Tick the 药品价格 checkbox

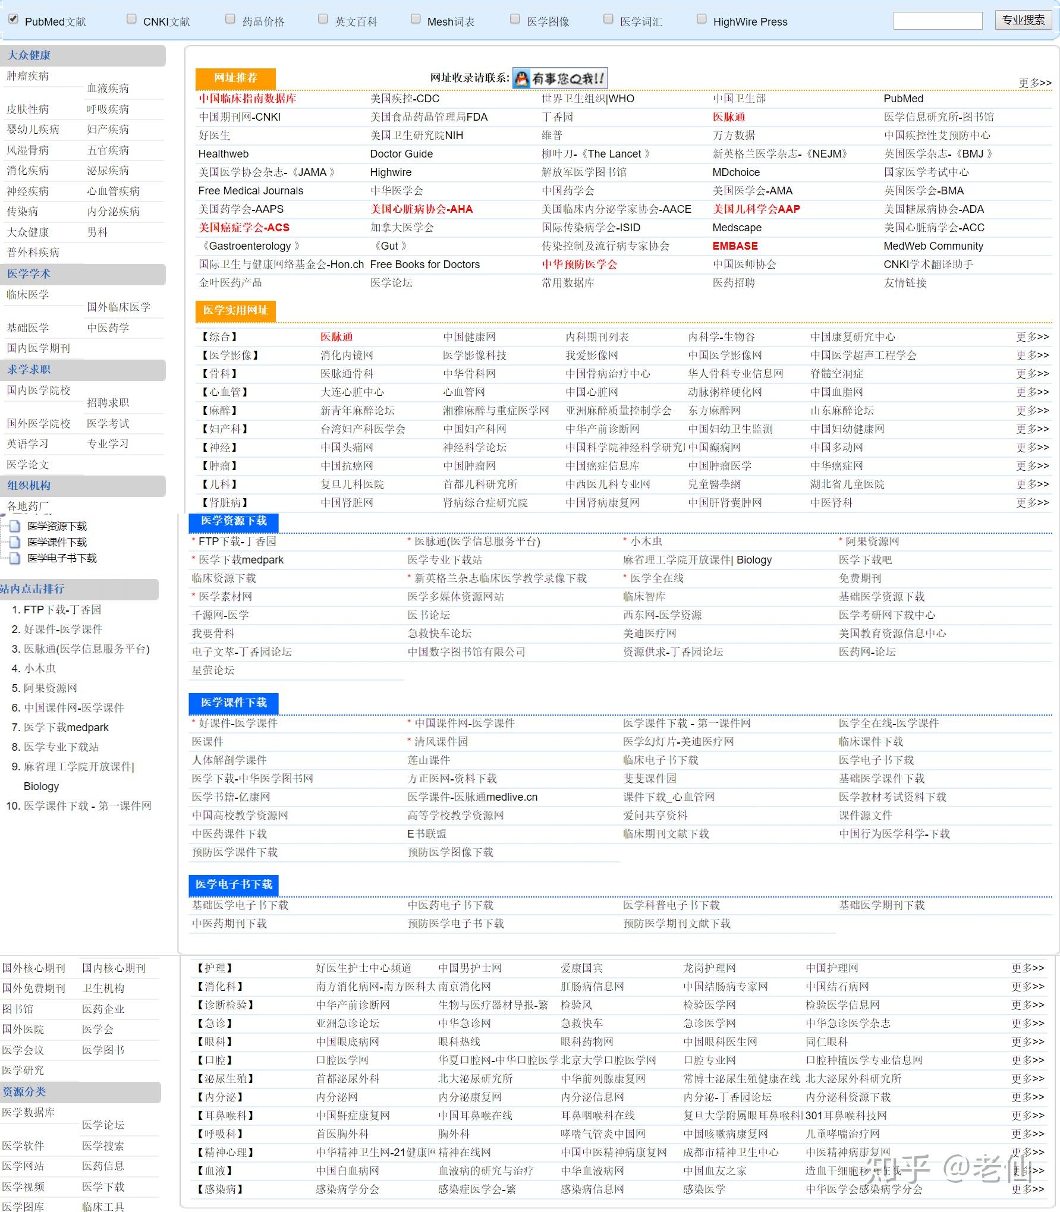(x=230, y=20)
